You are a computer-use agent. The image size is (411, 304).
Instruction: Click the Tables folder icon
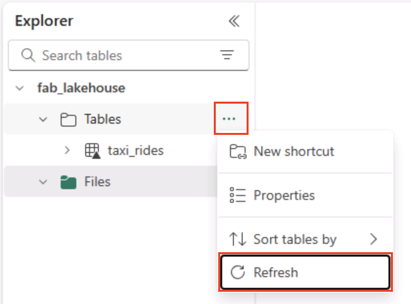pyautogui.click(x=68, y=119)
